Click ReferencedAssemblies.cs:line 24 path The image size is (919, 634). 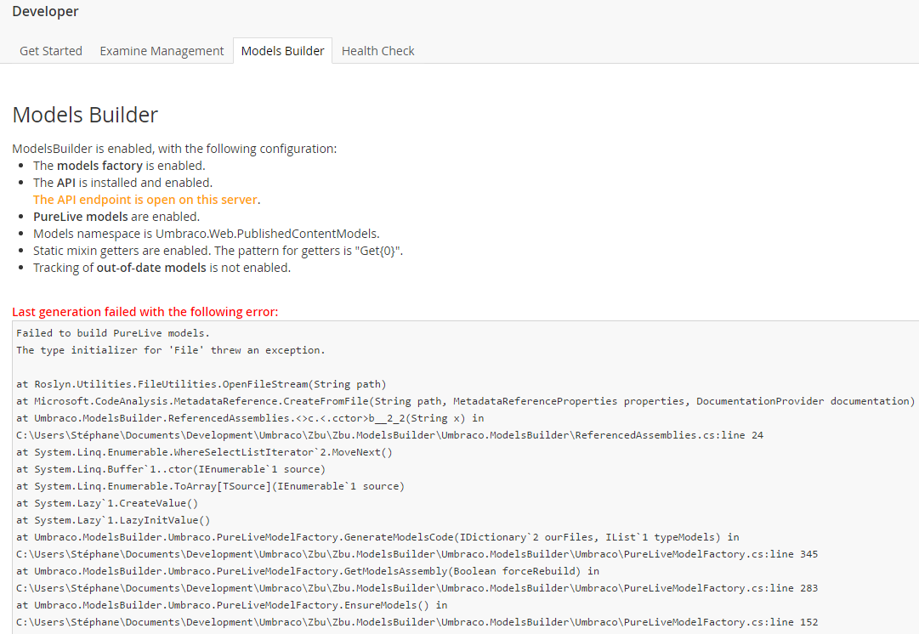[389, 435]
